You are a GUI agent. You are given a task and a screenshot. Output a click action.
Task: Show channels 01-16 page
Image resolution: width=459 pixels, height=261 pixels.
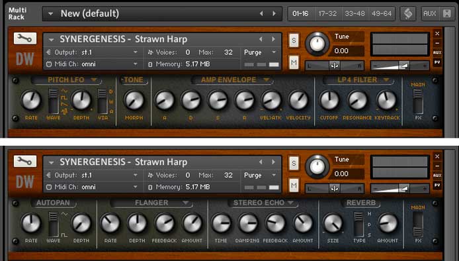(x=300, y=13)
